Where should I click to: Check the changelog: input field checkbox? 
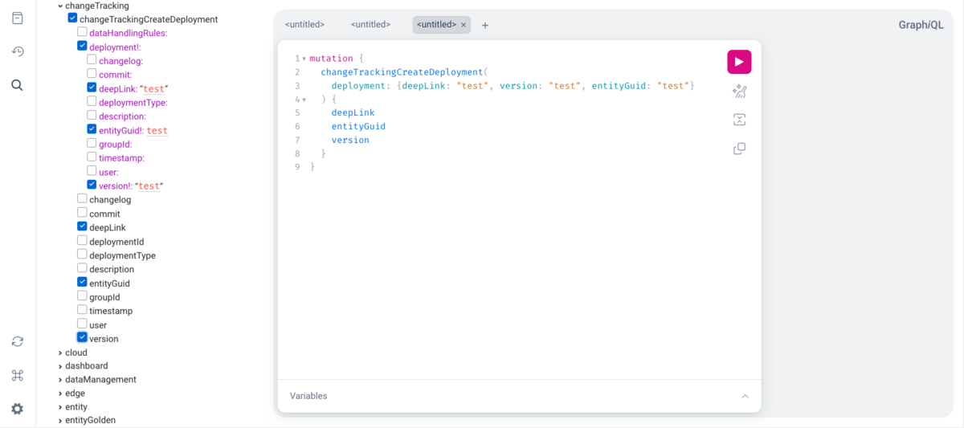pyautogui.click(x=92, y=59)
